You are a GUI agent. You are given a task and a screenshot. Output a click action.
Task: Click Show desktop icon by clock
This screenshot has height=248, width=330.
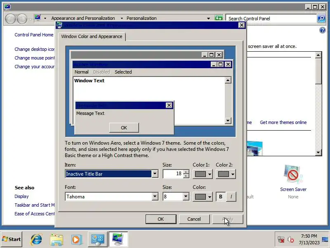pyautogui.click(x=325, y=239)
